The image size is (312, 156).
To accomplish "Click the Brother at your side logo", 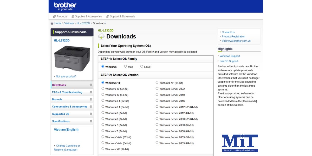I will click(x=65, y=6).
